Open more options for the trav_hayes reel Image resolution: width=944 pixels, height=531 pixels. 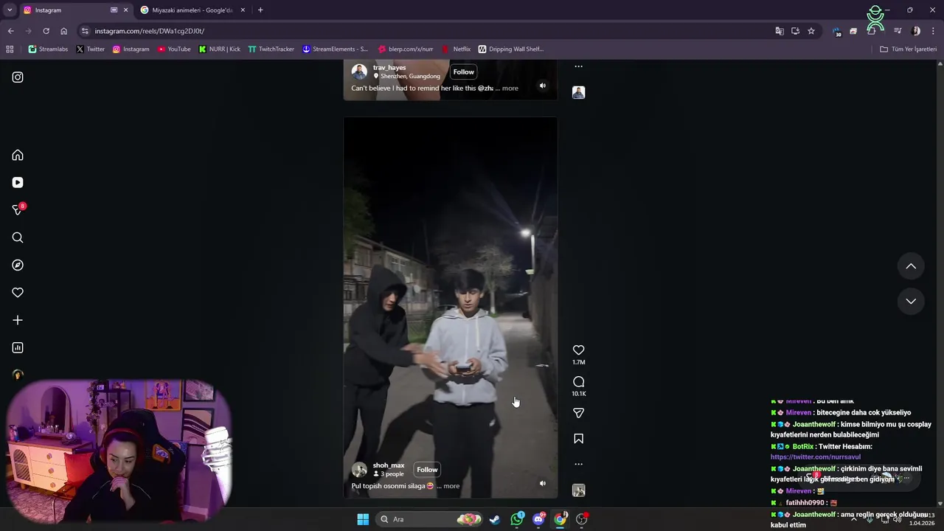coord(578,66)
